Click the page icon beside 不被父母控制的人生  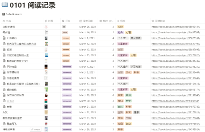tap(4, 55)
